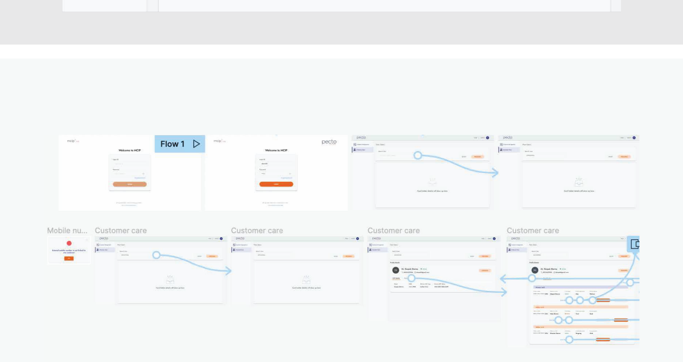
Task: Select Customer care label next to Mobile nu... label
Action: coord(121,231)
